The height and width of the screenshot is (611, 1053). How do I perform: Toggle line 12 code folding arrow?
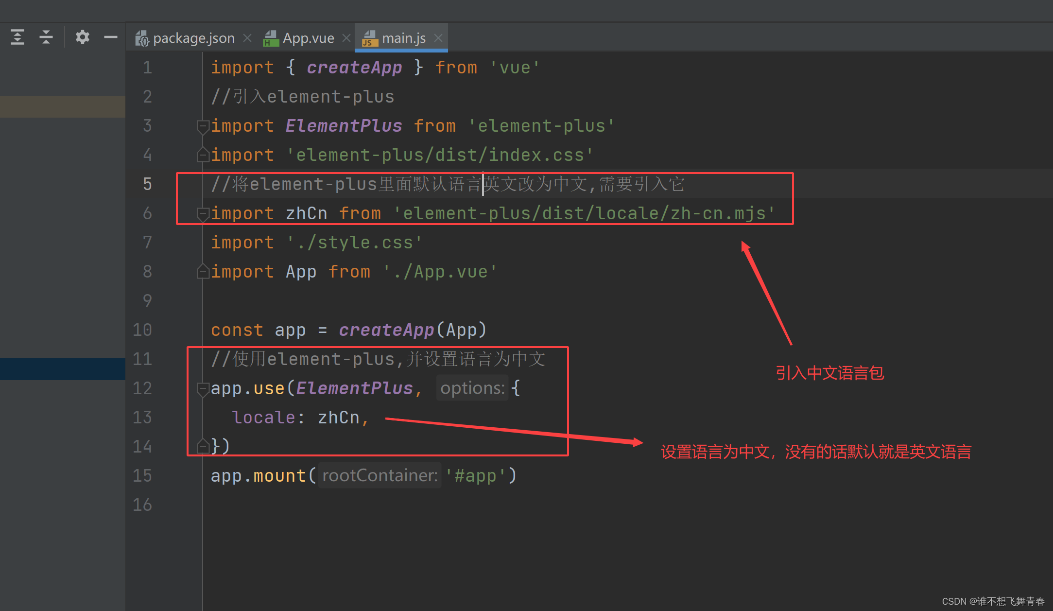tap(204, 387)
